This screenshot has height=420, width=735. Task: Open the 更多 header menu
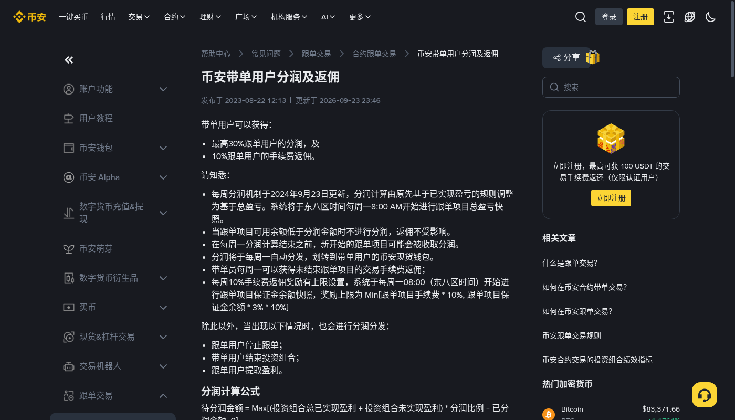pos(360,17)
